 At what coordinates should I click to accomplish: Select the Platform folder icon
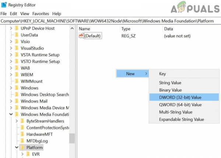(22, 147)
